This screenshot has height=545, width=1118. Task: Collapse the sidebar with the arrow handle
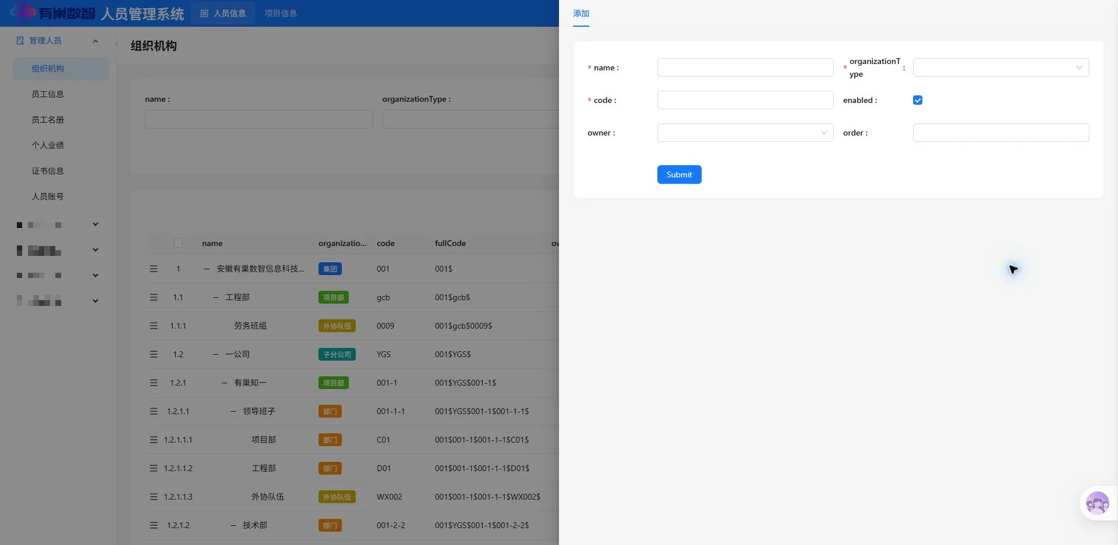(x=116, y=44)
